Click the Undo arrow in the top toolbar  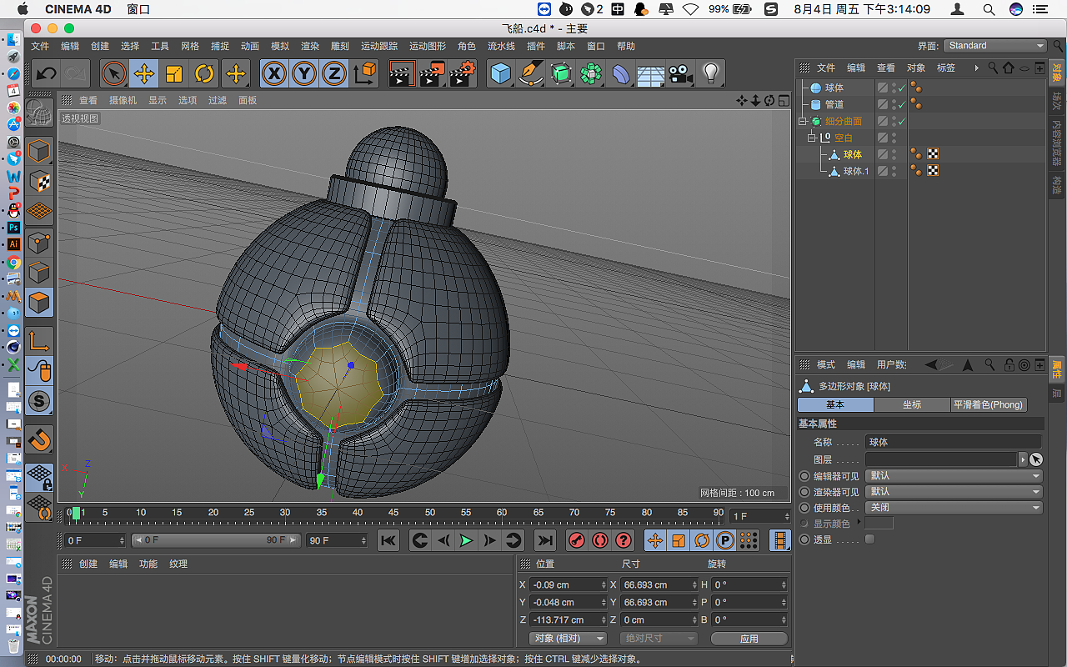46,73
